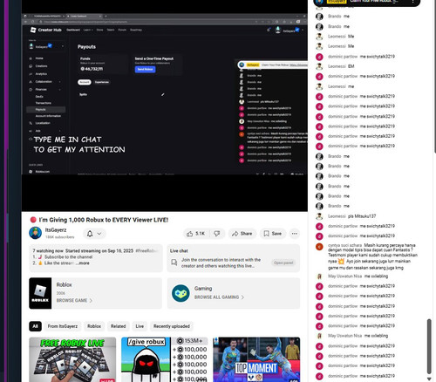Click the chat panel vertical scrollbar thumb

(x=429, y=346)
